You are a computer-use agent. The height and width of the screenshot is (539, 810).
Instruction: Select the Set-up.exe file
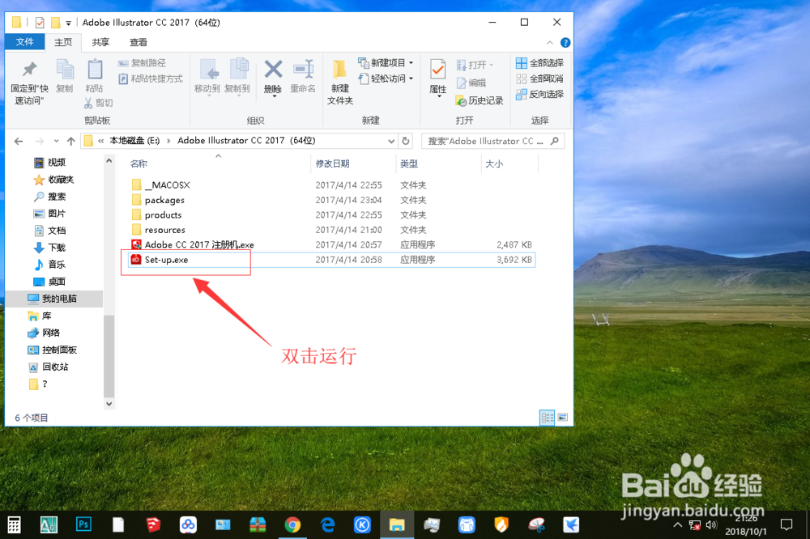[x=331, y=260]
